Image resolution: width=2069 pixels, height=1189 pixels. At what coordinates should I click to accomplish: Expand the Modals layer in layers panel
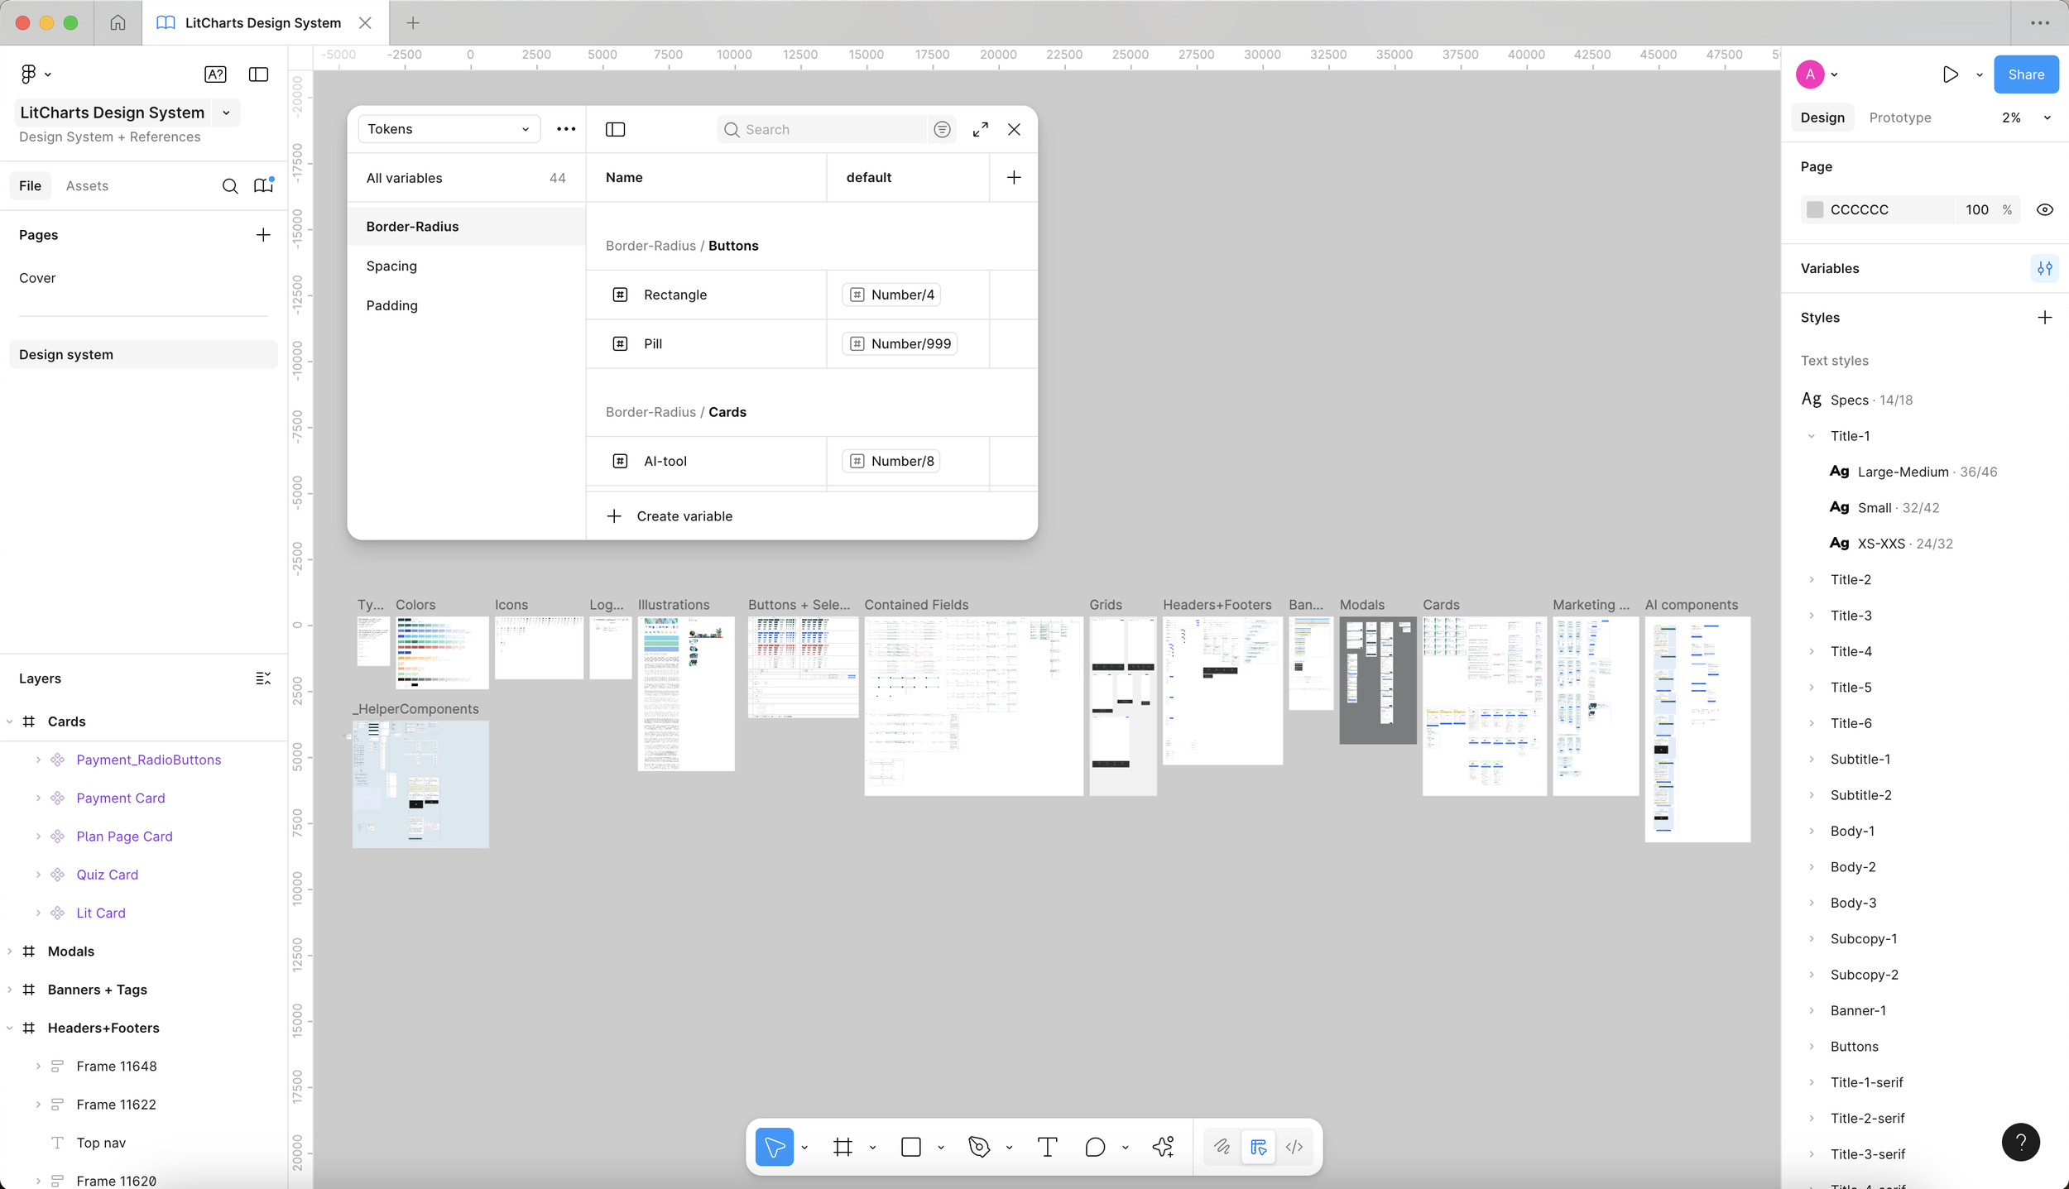pyautogui.click(x=10, y=952)
